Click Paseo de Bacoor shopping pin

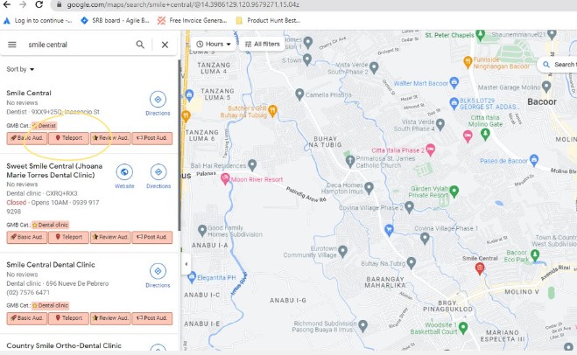coord(534,160)
